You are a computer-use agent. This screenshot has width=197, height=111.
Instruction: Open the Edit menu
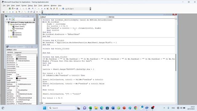tap(8, 6)
